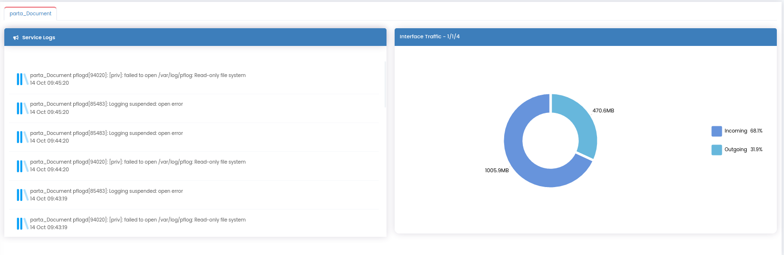Click icon of 09:44:20 read-only file system log

pyautogui.click(x=22, y=166)
